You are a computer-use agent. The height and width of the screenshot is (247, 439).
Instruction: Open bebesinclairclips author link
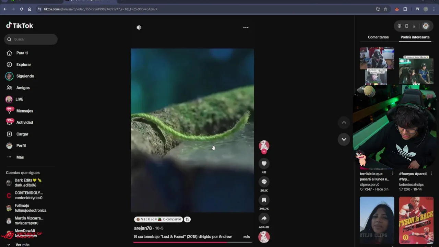tap(411, 185)
